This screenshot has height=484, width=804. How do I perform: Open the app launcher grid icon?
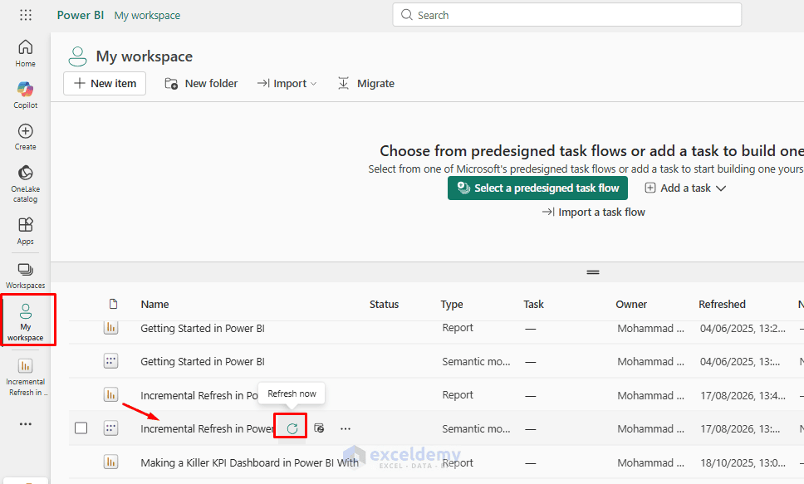pos(26,15)
